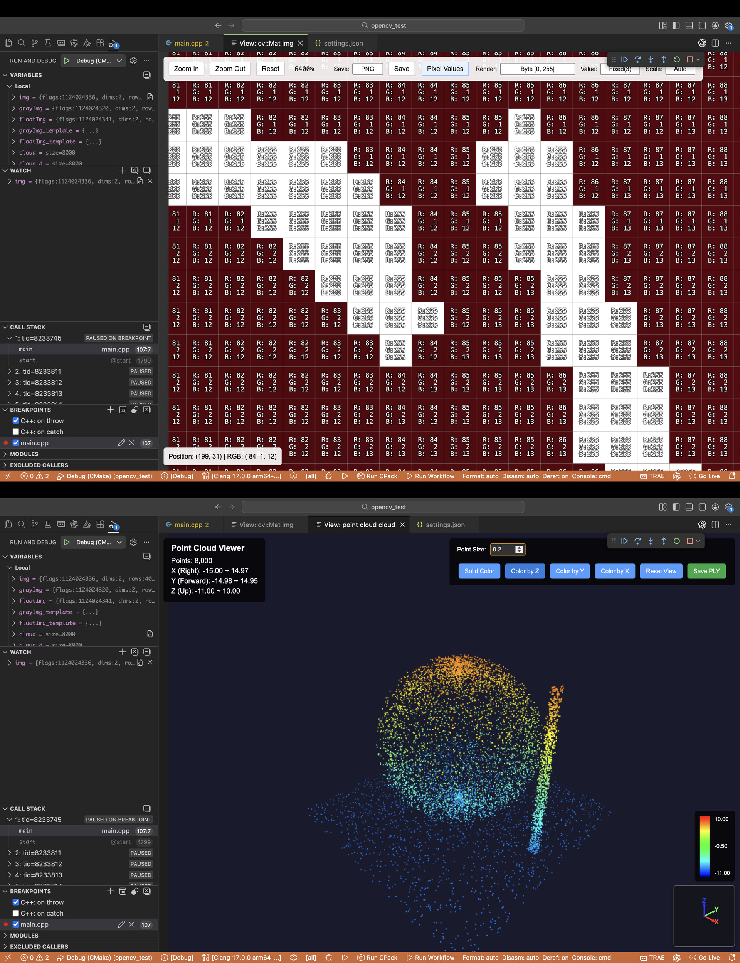Open the Search icon in the bottom window's activity bar
This screenshot has width=740, height=963.
tap(21, 525)
